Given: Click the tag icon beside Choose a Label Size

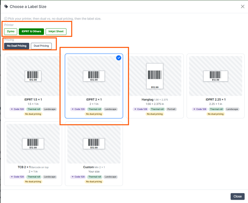Looking at the screenshot, I should click(x=6, y=7).
